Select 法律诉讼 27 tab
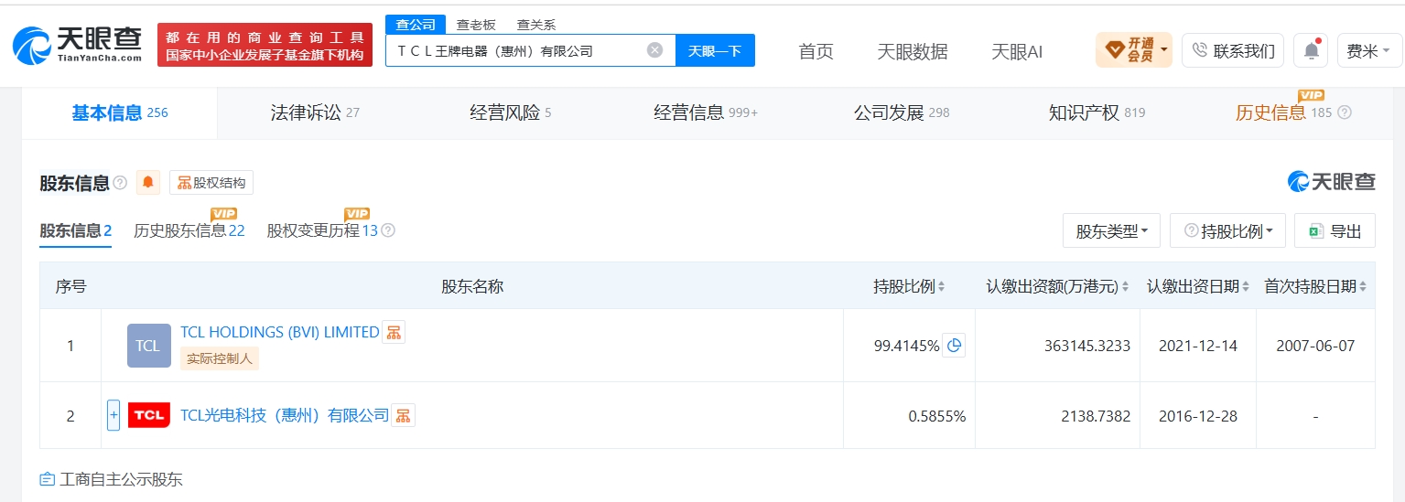Viewport: 1405px width, 502px height. pyautogui.click(x=315, y=112)
